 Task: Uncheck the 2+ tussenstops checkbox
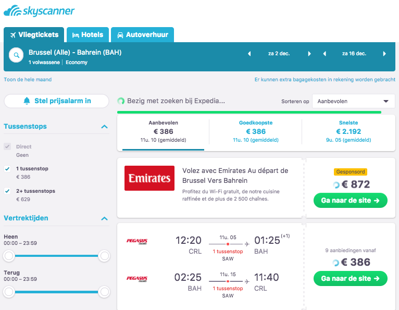(7, 191)
